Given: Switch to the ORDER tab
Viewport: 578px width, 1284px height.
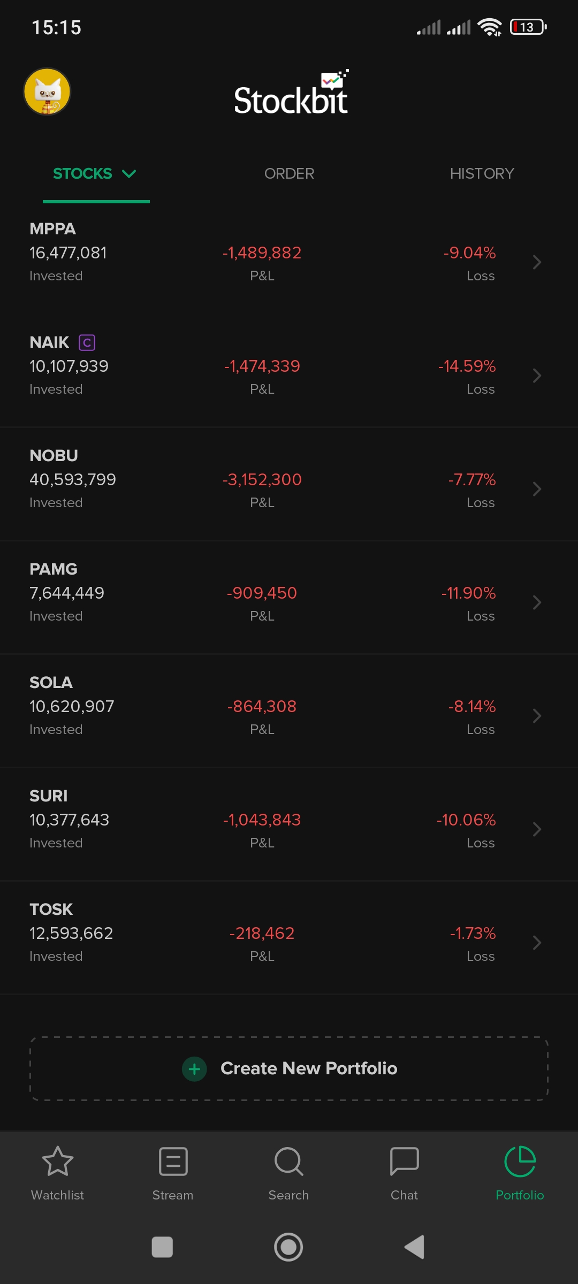Looking at the screenshot, I should [289, 173].
